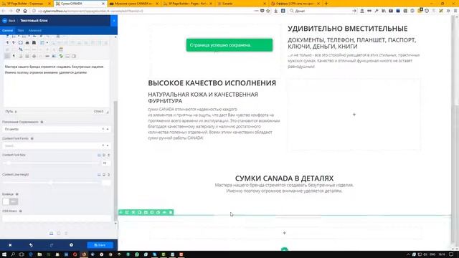Viewport: 459px width, 258px height.
Task: Open the Advanced tab
Action: 35,30
